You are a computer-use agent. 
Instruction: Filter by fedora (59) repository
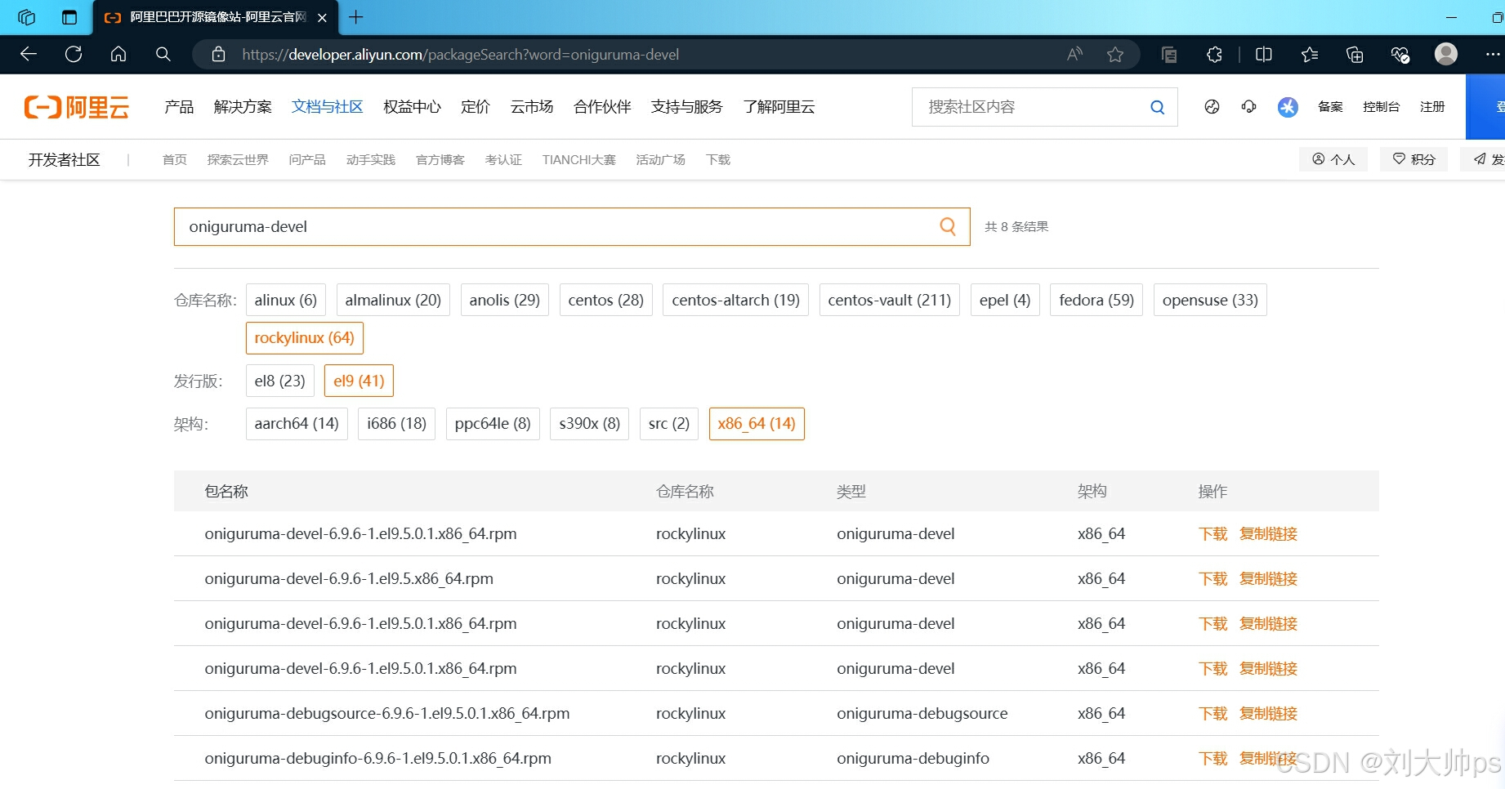pos(1096,300)
